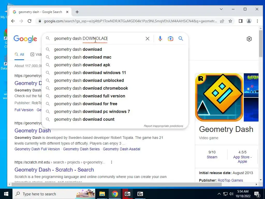Open the Chrome profile avatar icon

click(x=249, y=21)
